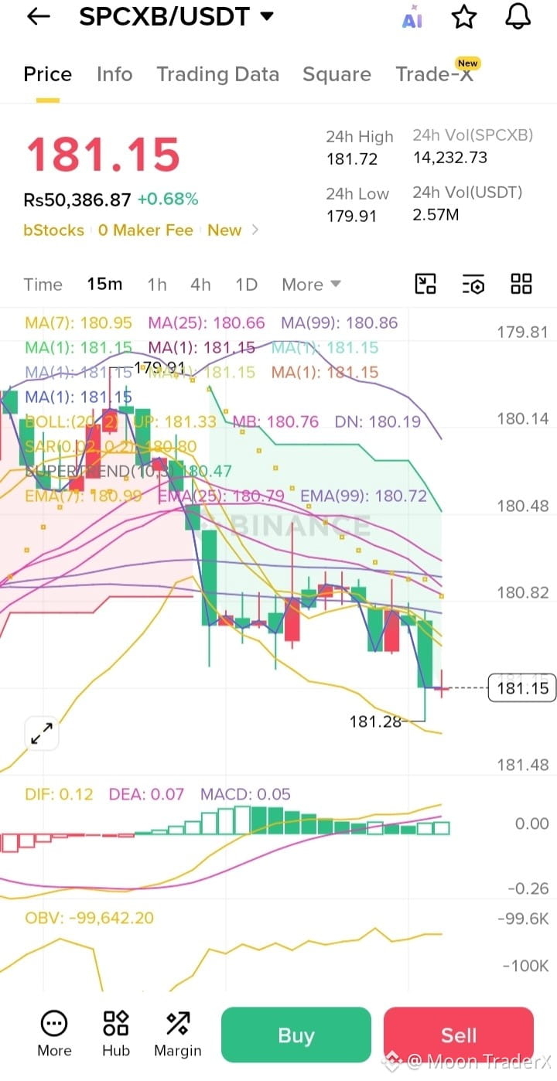
Task: Expand chart to fullscreen
Action: 42,733
